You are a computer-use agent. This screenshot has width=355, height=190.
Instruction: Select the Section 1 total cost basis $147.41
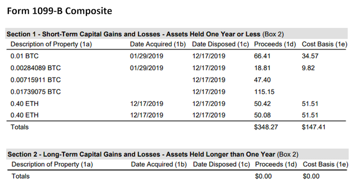314,127
